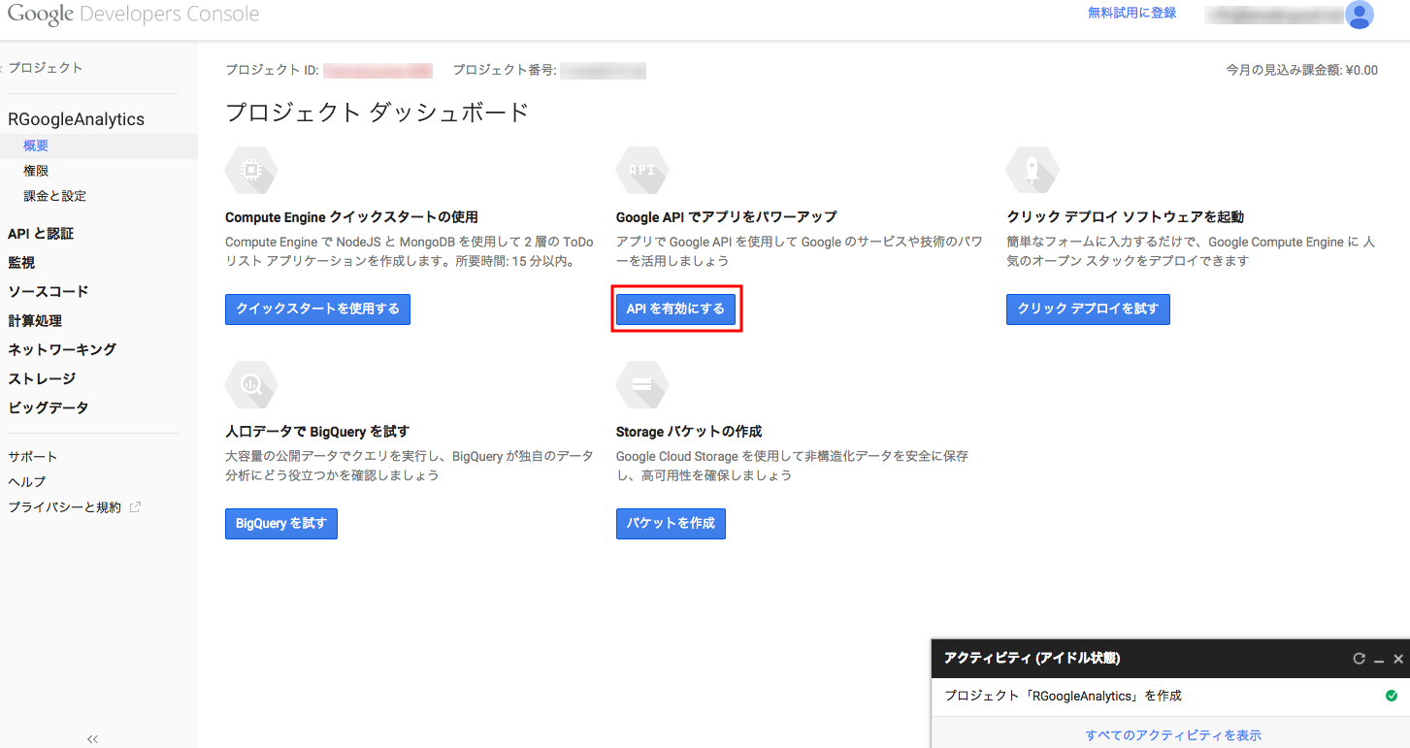1410x748 pixels.
Task: Click the green success checkmark icon
Action: [x=1392, y=696]
